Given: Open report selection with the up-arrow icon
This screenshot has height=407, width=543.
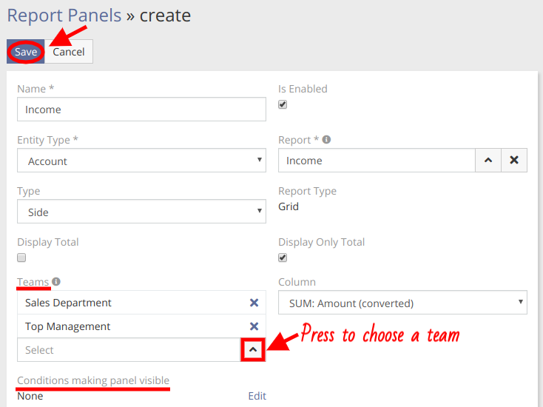Looking at the screenshot, I should 488,161.
